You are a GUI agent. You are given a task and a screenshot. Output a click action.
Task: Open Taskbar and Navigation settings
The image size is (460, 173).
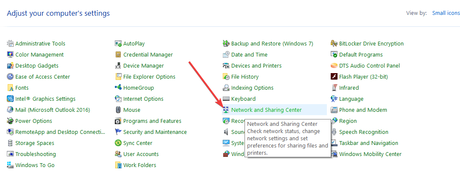point(368,143)
